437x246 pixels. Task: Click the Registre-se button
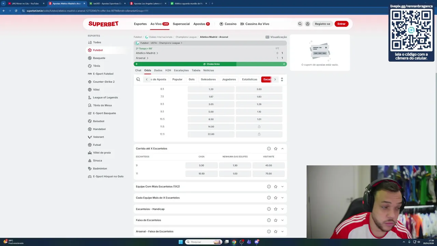click(x=322, y=24)
